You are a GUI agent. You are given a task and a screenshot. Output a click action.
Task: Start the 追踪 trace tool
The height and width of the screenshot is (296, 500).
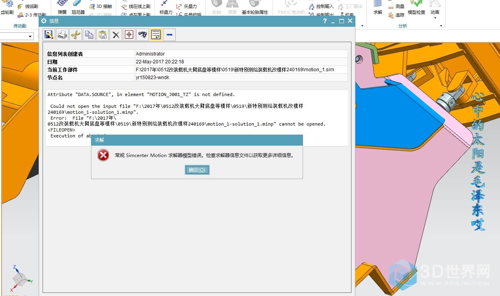tap(396, 15)
